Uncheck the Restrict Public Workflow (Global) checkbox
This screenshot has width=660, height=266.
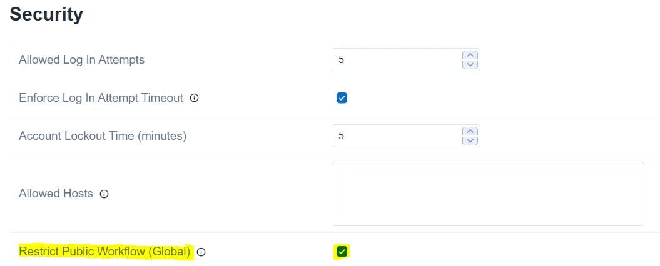pyautogui.click(x=342, y=252)
